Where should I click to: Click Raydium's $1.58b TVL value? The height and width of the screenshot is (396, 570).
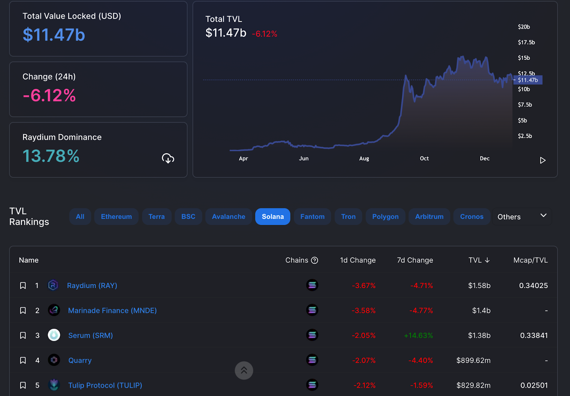coord(479,286)
